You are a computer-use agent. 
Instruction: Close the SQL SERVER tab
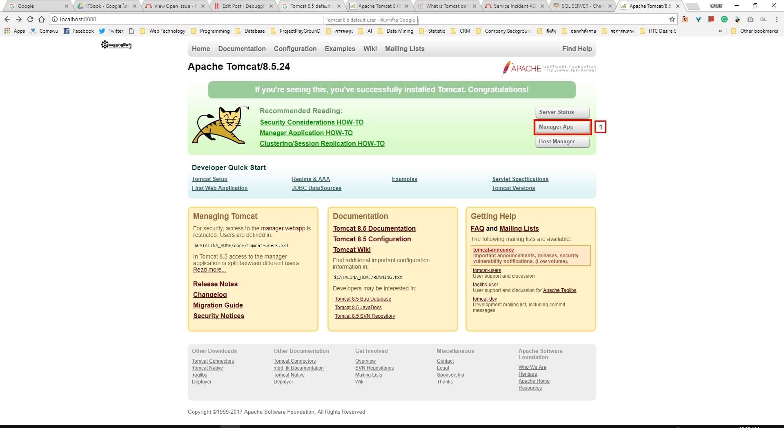[610, 6]
